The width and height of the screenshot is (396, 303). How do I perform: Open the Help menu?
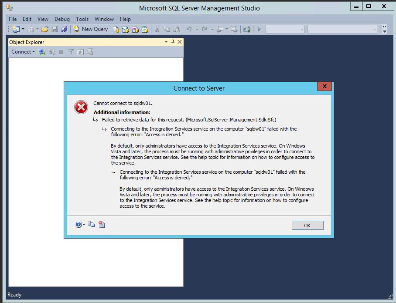click(x=125, y=19)
